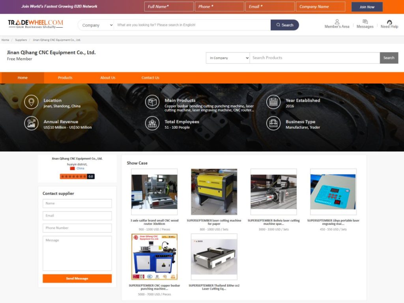404x303 pixels.
Task: Open 'SUPERSEPTEMBER Bolivia laser cutting machine' title
Action: [x=274, y=222]
